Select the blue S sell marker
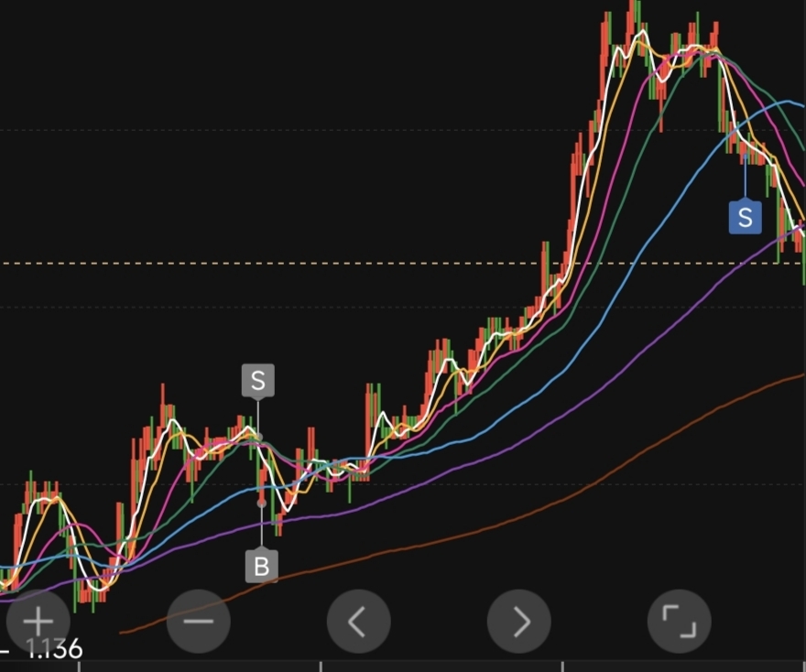806x672 pixels. 746,217
